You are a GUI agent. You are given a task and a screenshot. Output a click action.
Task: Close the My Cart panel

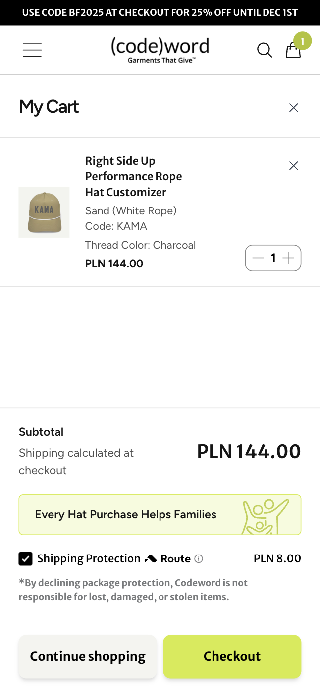[x=293, y=107]
